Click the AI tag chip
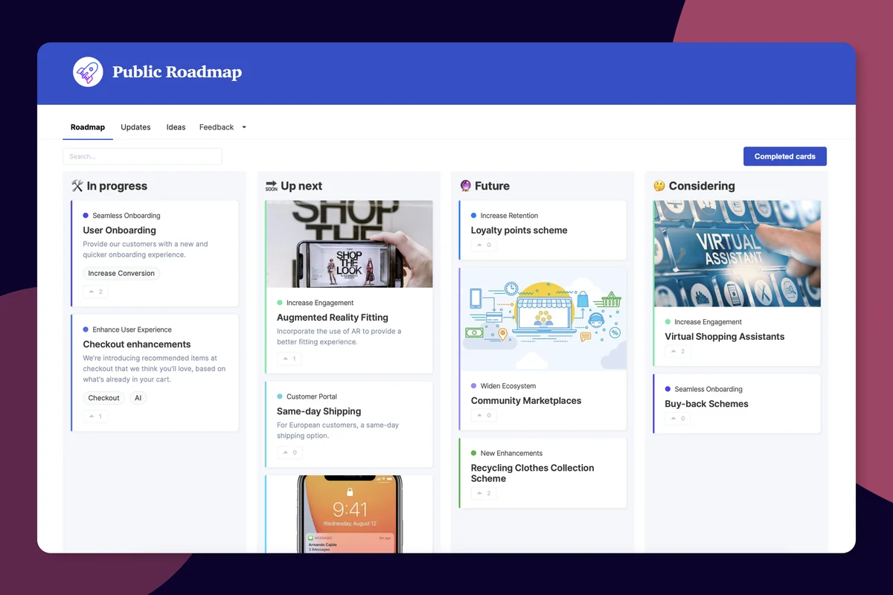The height and width of the screenshot is (595, 893). [x=138, y=398]
